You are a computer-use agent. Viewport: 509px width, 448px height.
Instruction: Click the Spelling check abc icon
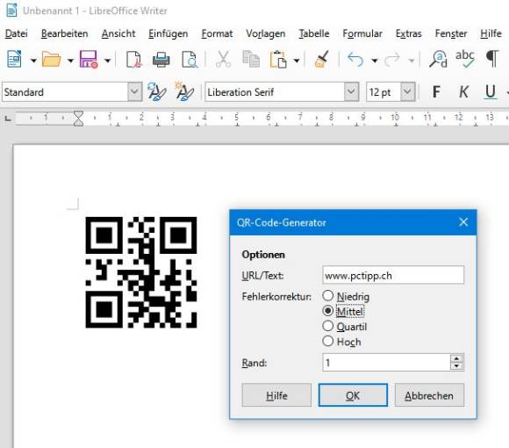point(465,59)
